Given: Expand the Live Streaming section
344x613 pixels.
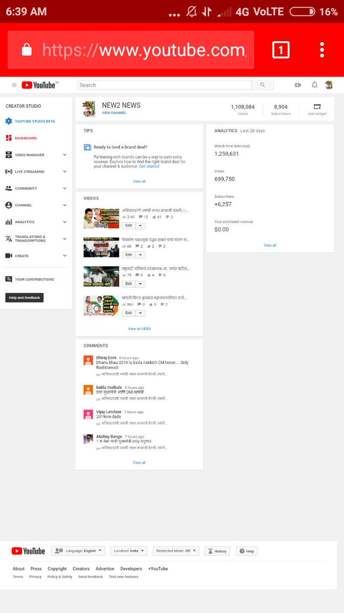Looking at the screenshot, I should 65,172.
